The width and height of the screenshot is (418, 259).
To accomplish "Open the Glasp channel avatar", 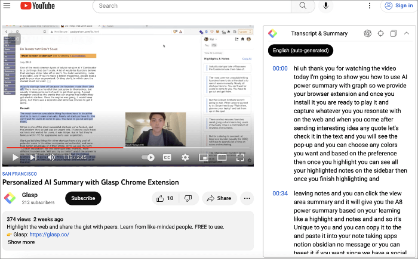I will (x=10, y=198).
